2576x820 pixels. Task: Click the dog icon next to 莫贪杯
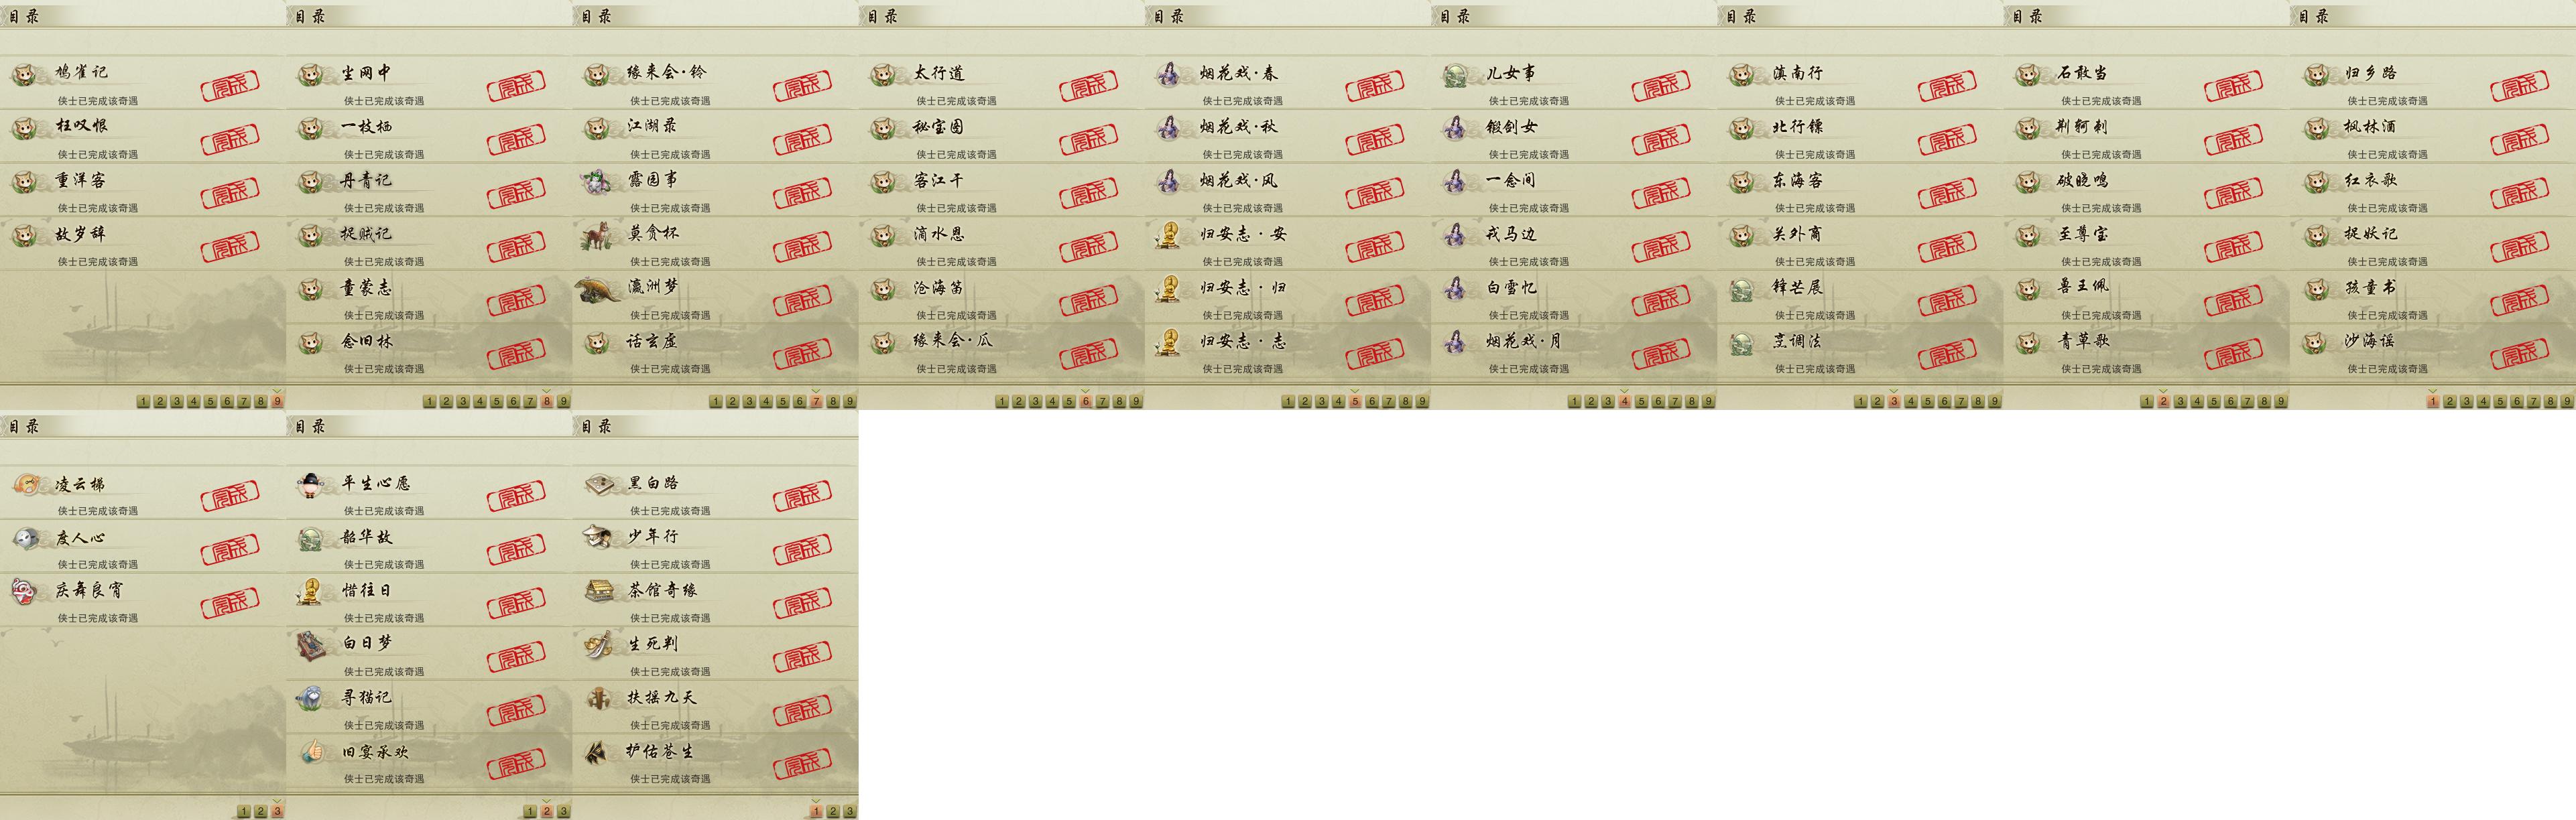pos(599,235)
